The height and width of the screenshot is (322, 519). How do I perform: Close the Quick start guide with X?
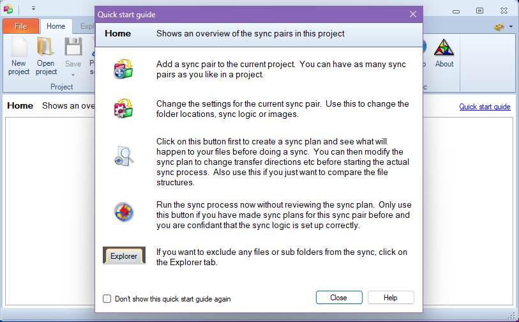[413, 14]
